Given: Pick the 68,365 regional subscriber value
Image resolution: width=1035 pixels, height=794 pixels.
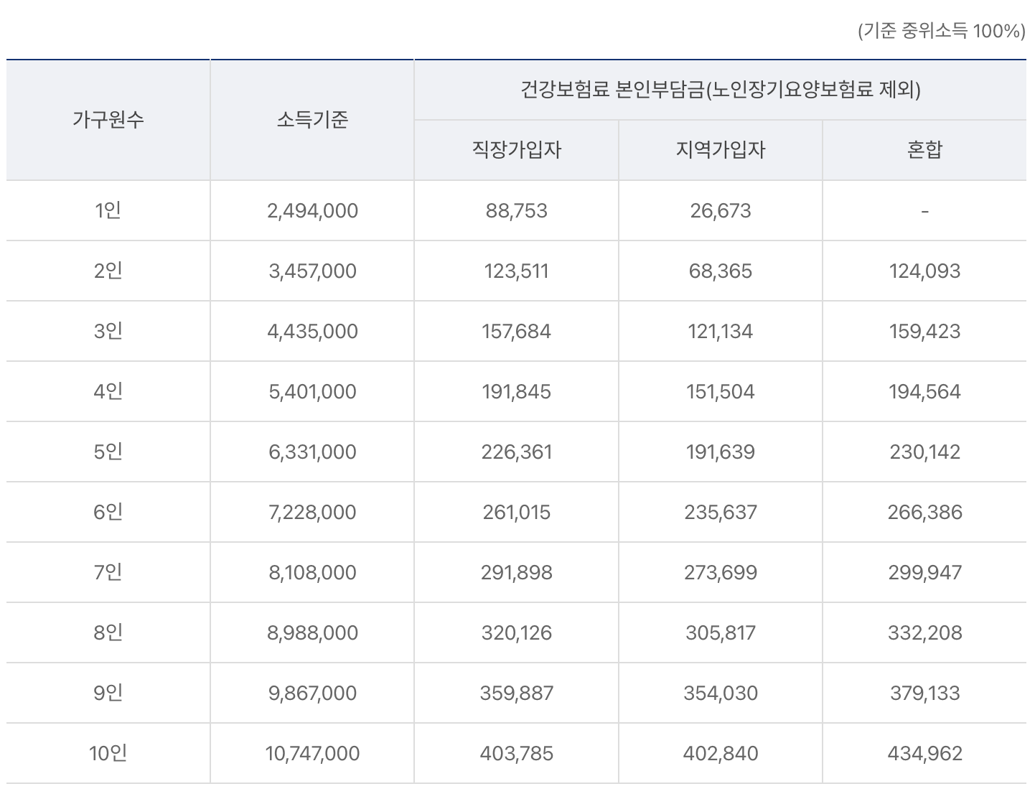Looking at the screenshot, I should 720,271.
